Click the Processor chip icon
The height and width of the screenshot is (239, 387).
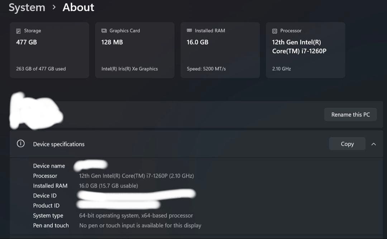[x=275, y=31]
